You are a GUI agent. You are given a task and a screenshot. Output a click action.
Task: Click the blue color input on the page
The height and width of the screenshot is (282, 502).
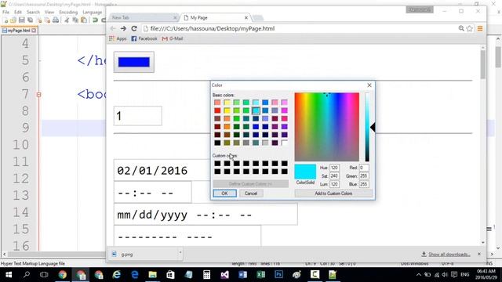pos(134,62)
